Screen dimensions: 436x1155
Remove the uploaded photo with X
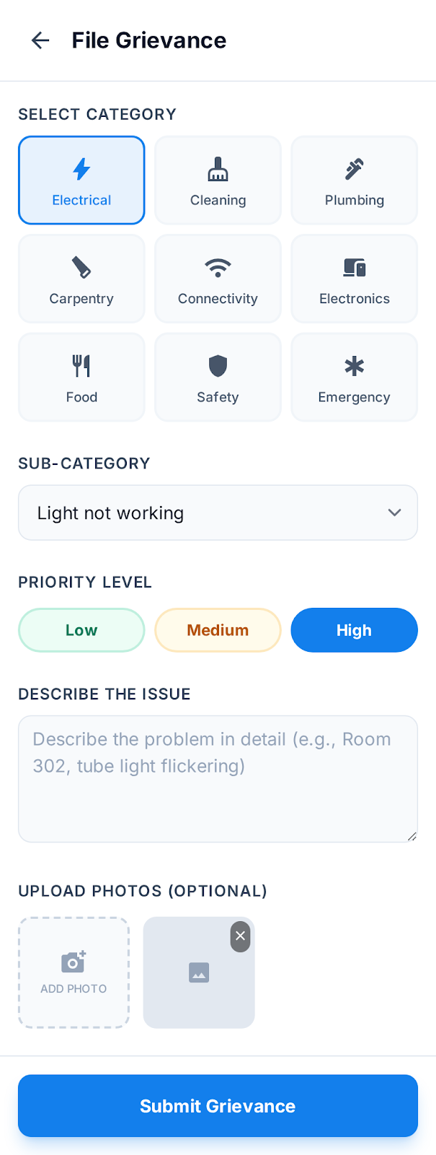click(240, 936)
